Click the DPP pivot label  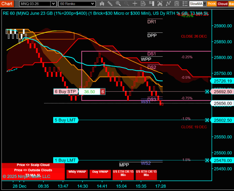click(x=152, y=35)
